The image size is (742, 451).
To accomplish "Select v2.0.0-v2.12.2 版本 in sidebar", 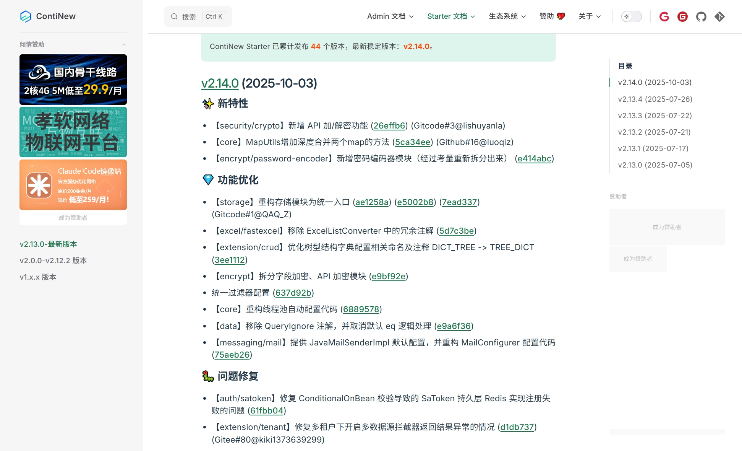I will pos(53,261).
